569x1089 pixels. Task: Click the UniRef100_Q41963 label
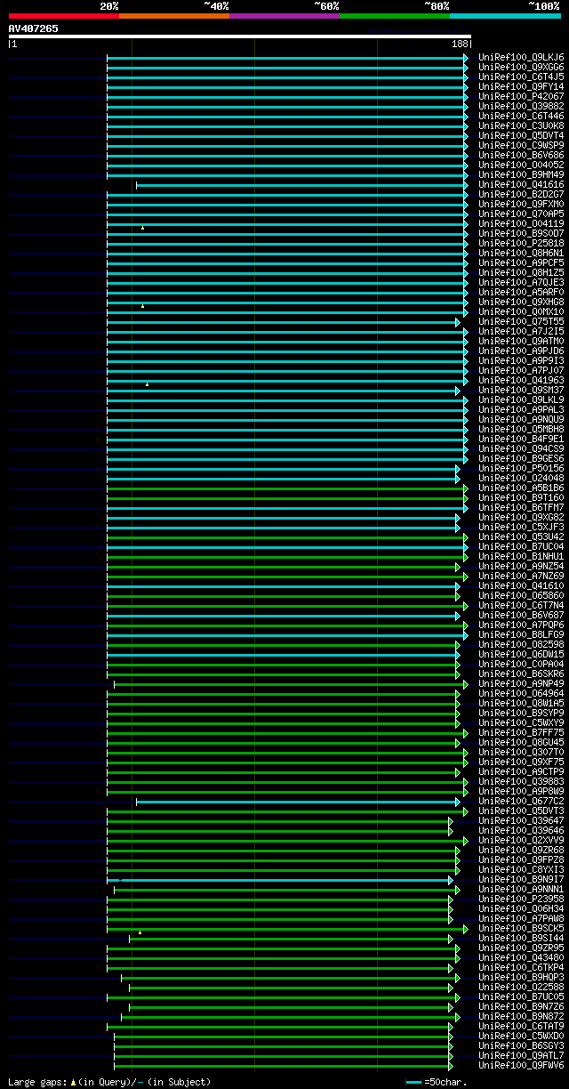(x=521, y=381)
